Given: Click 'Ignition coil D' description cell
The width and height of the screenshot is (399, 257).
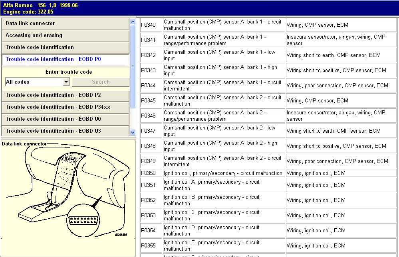Looking at the screenshot, I should coord(224,231).
